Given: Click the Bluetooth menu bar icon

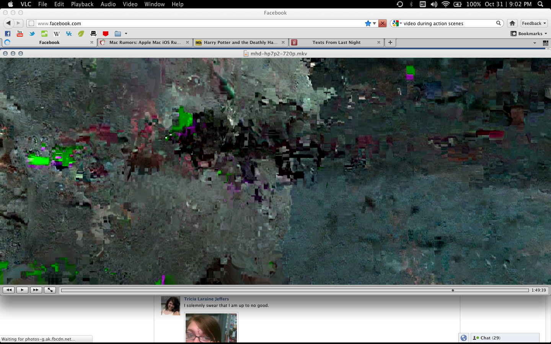Looking at the screenshot, I should (x=411, y=4).
